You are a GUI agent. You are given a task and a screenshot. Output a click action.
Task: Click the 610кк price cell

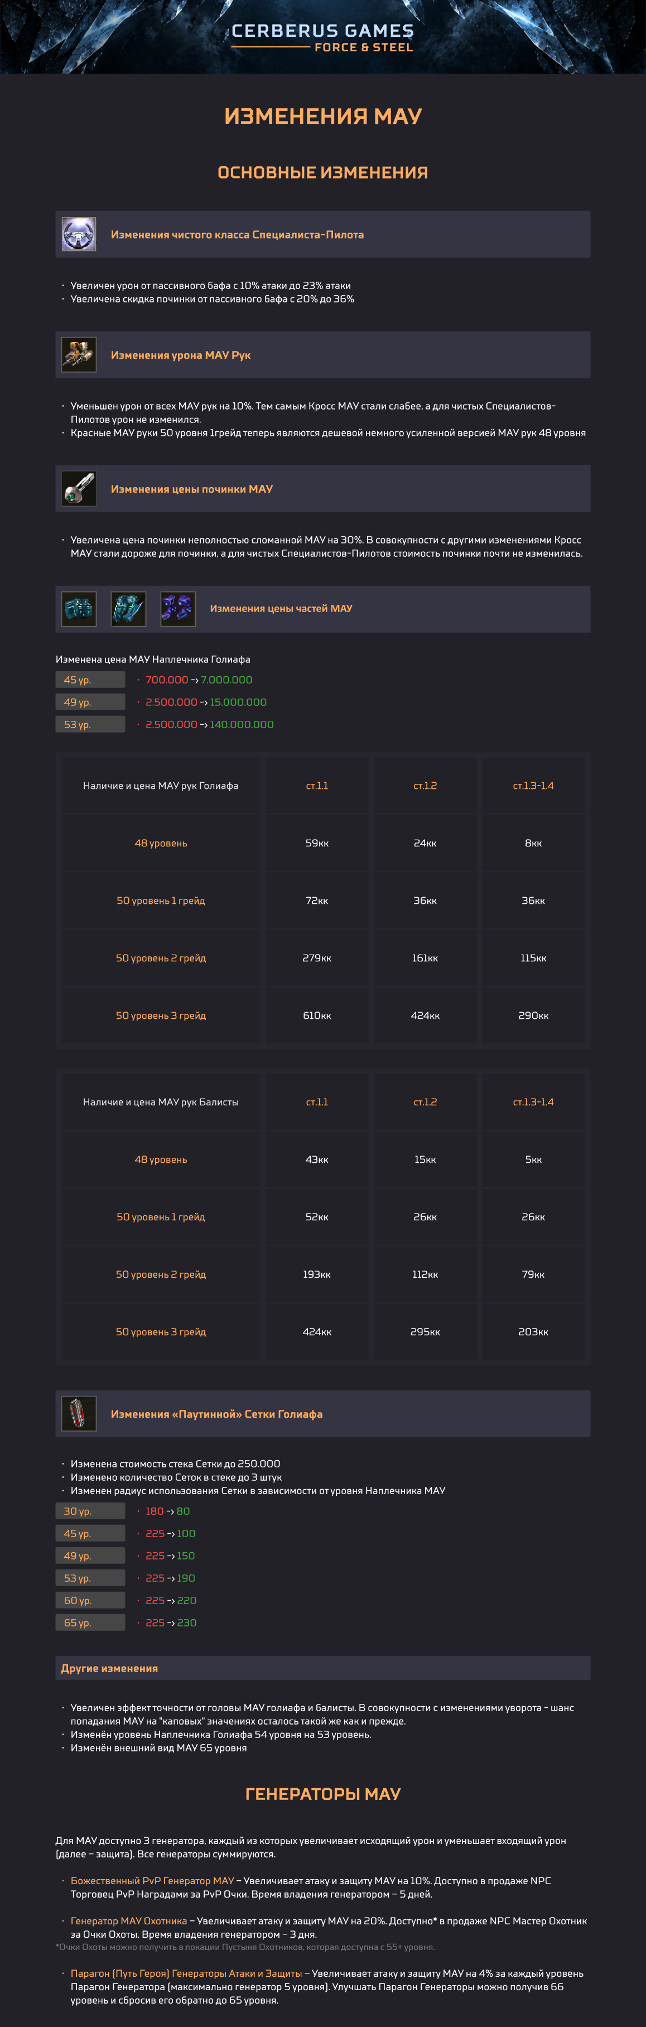pos(317,1015)
